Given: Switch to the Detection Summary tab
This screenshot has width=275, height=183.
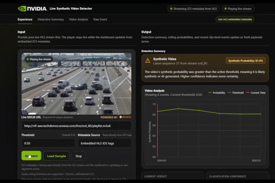Looking at the screenshot, I should click(x=51, y=20).
